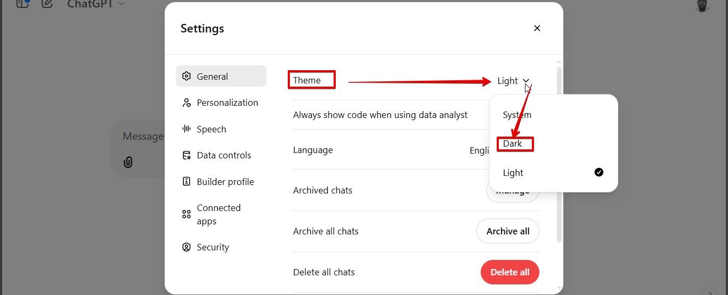Click the paperclip attach icon
Screen dimensions: 728x295
(128, 162)
